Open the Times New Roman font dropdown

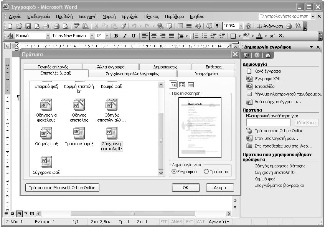(92, 36)
